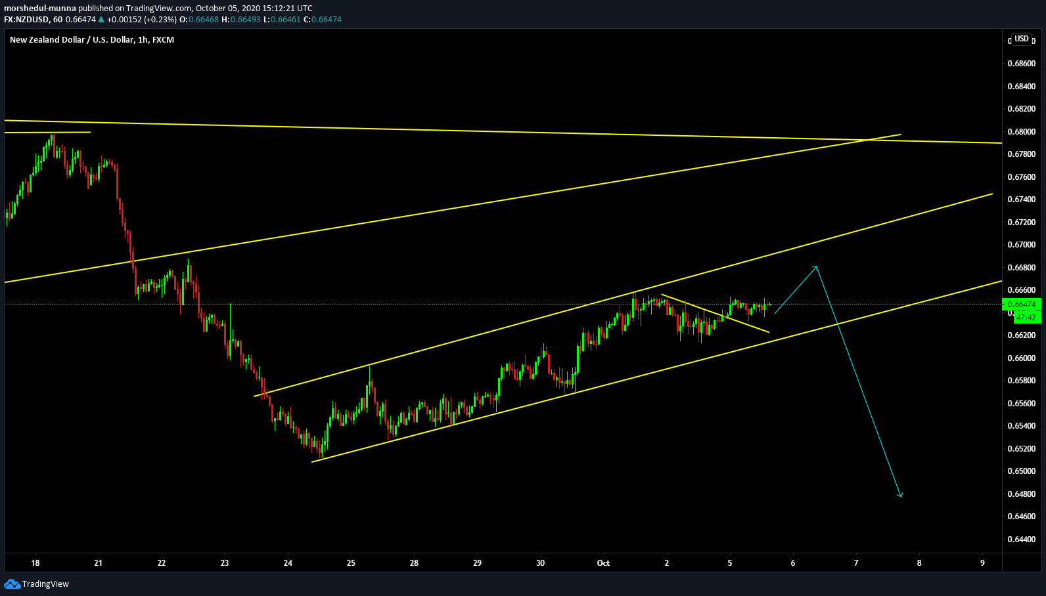Image resolution: width=1046 pixels, height=596 pixels.
Task: Click the 7 date label on time axis
Action: coord(856,563)
